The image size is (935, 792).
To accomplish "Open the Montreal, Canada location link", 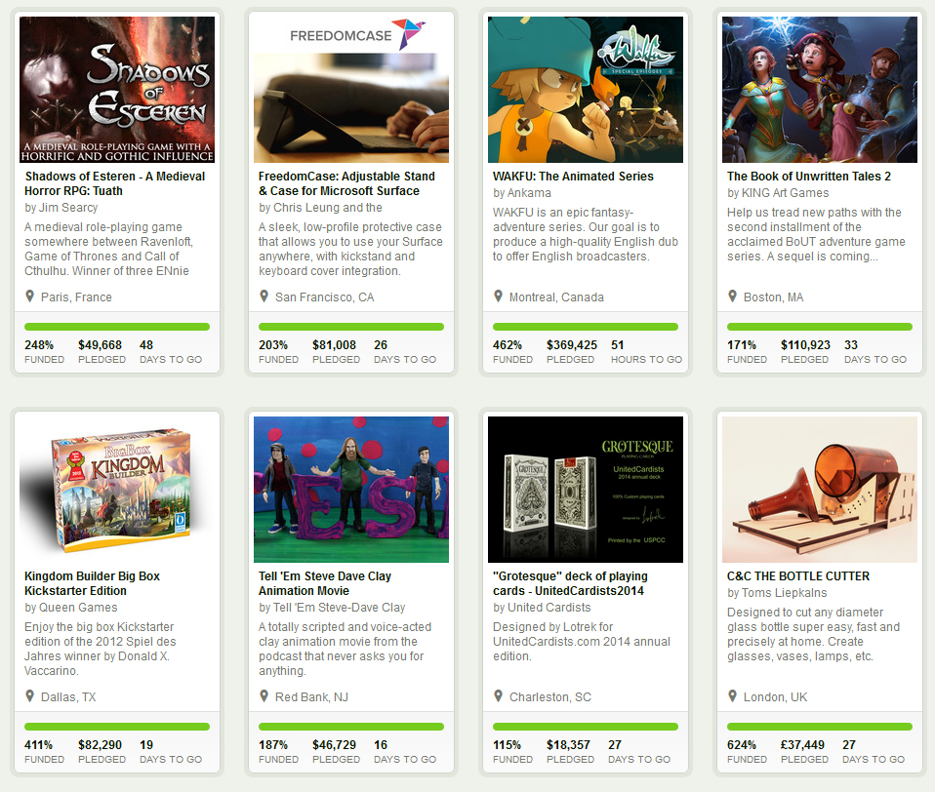I will tap(556, 297).
